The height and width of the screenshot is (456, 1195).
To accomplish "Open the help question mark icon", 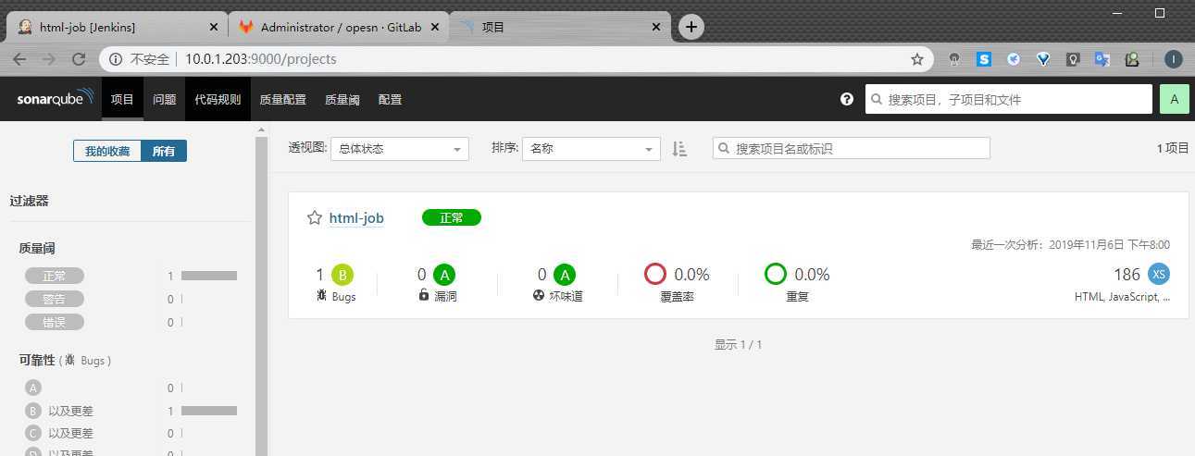I will click(x=847, y=99).
